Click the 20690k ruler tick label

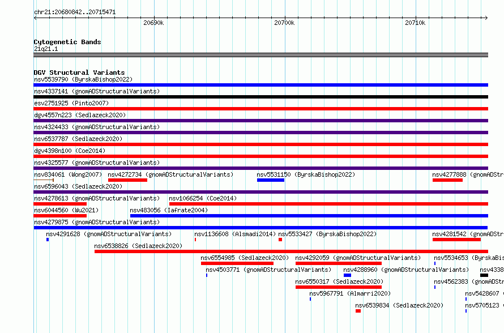153,23
